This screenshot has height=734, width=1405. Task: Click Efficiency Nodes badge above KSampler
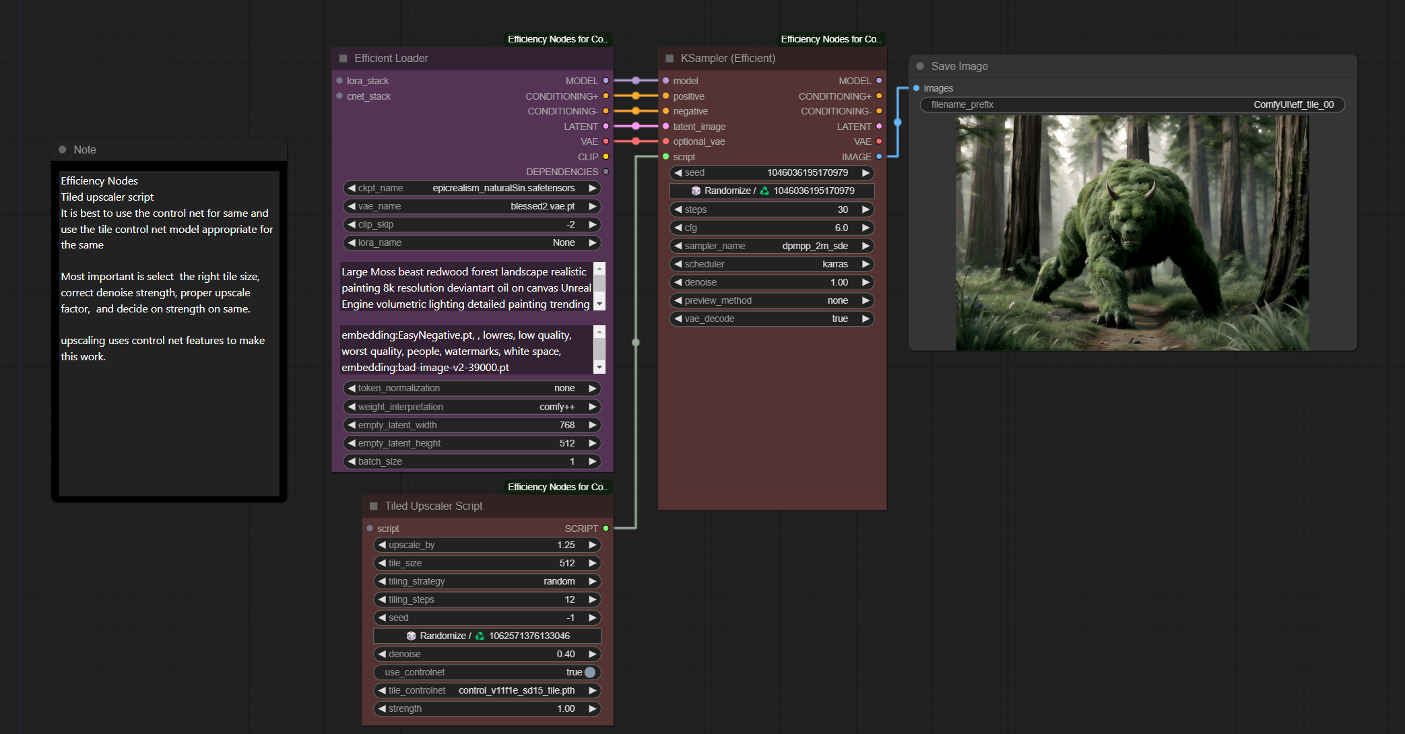click(x=830, y=39)
